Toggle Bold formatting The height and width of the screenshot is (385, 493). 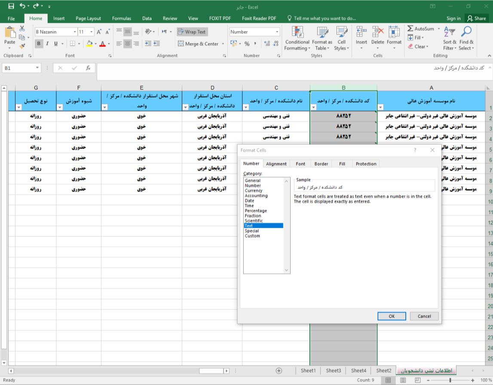[39, 44]
